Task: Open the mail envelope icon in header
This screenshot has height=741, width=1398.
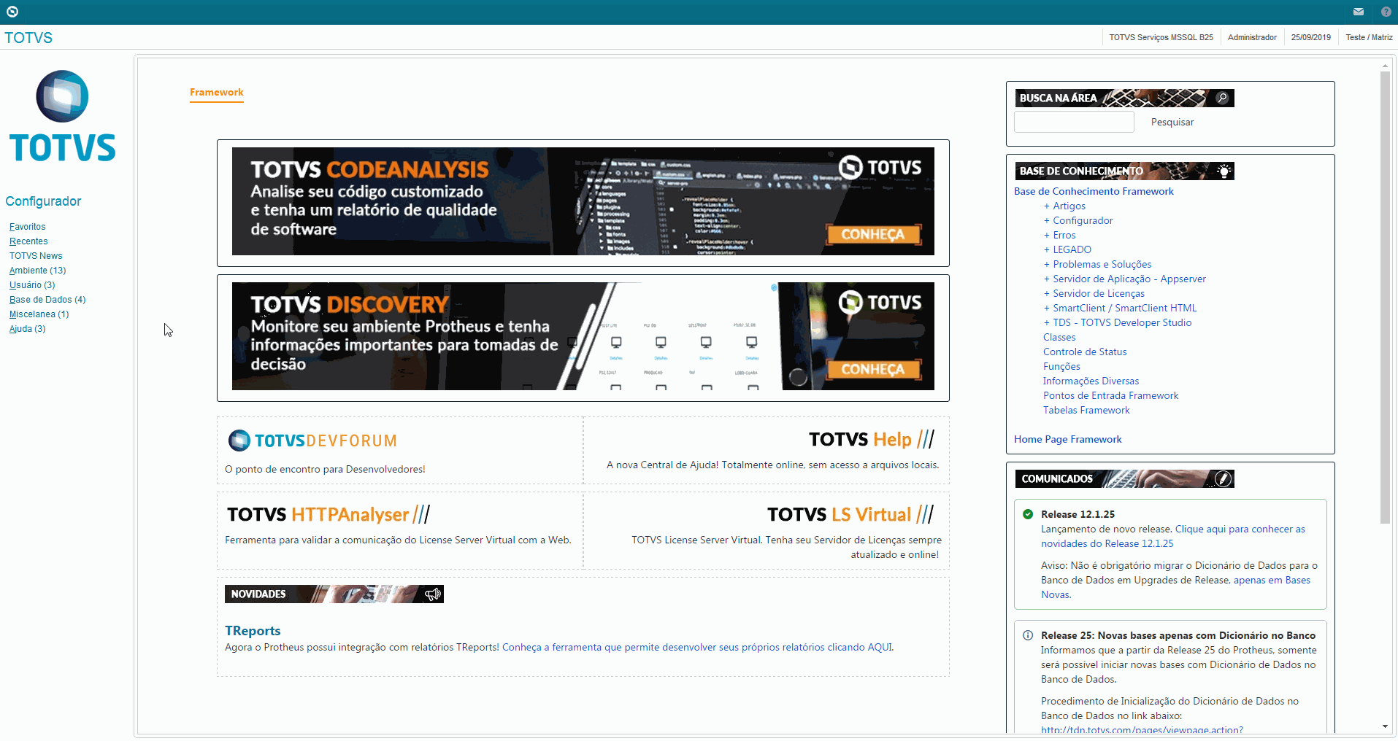Action: 1359,12
